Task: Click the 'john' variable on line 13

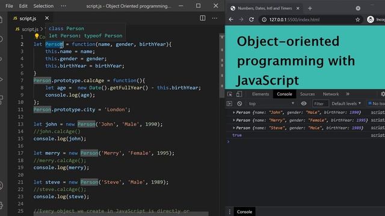Action: tap(51, 124)
